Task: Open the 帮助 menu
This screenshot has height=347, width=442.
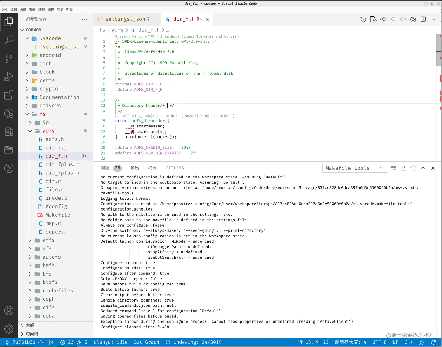Action: 70,10
